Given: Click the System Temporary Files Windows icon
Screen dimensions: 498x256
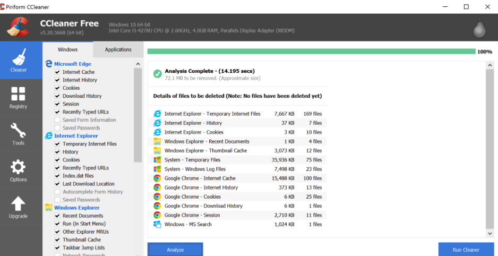Looking at the screenshot, I should point(157,160).
